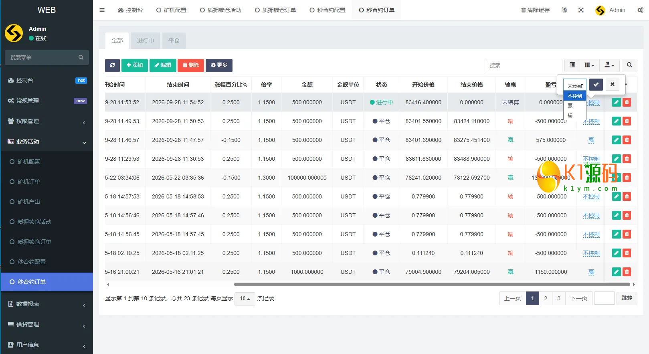
Task: Edit the row ending 2026-09-28 11:54:52
Action: coord(617,102)
